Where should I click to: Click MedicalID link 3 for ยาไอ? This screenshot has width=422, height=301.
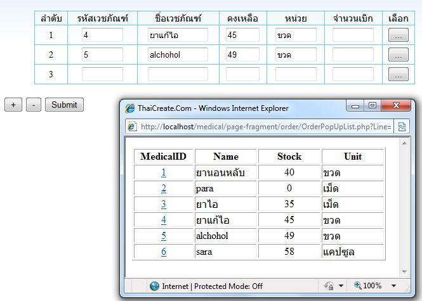[164, 204]
